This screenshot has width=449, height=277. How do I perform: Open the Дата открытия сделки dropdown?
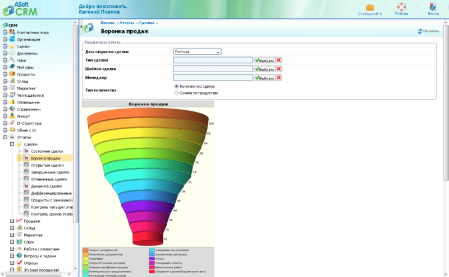point(197,51)
